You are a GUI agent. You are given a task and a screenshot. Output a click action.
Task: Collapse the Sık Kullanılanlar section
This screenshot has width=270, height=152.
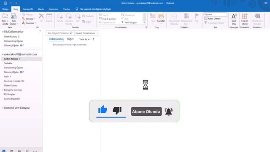(x=3, y=32)
